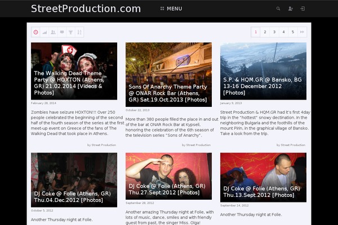The image size is (338, 225).
Task: Open the MENU button in header
Action: coord(171,8)
